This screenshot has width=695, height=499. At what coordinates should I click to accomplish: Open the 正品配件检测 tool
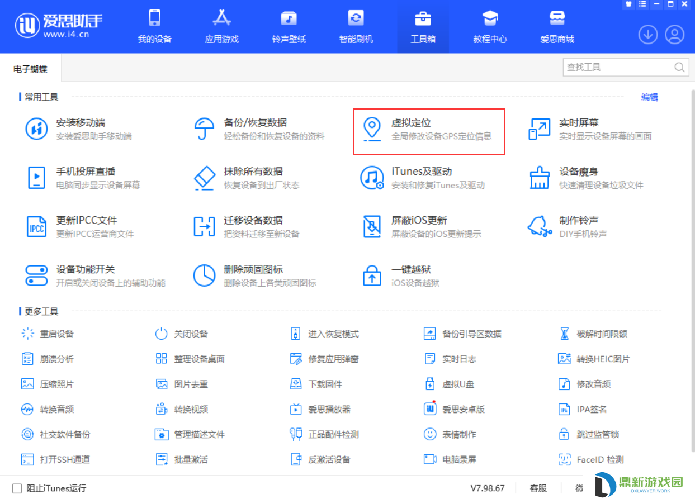[x=324, y=434]
